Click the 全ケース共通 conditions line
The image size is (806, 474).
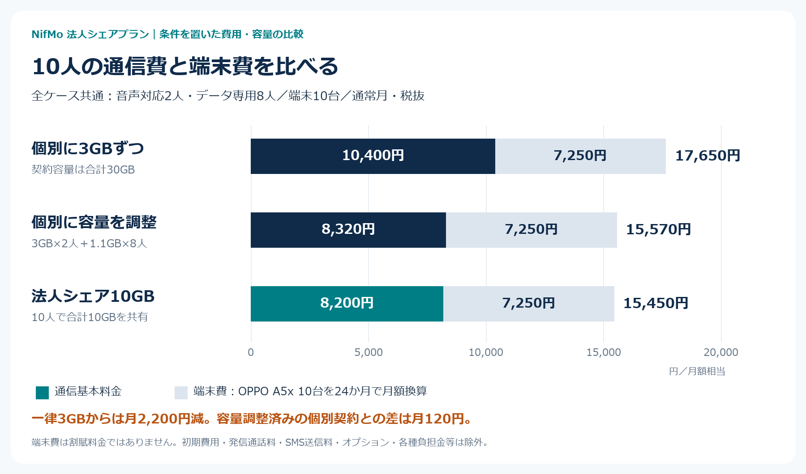point(228,96)
